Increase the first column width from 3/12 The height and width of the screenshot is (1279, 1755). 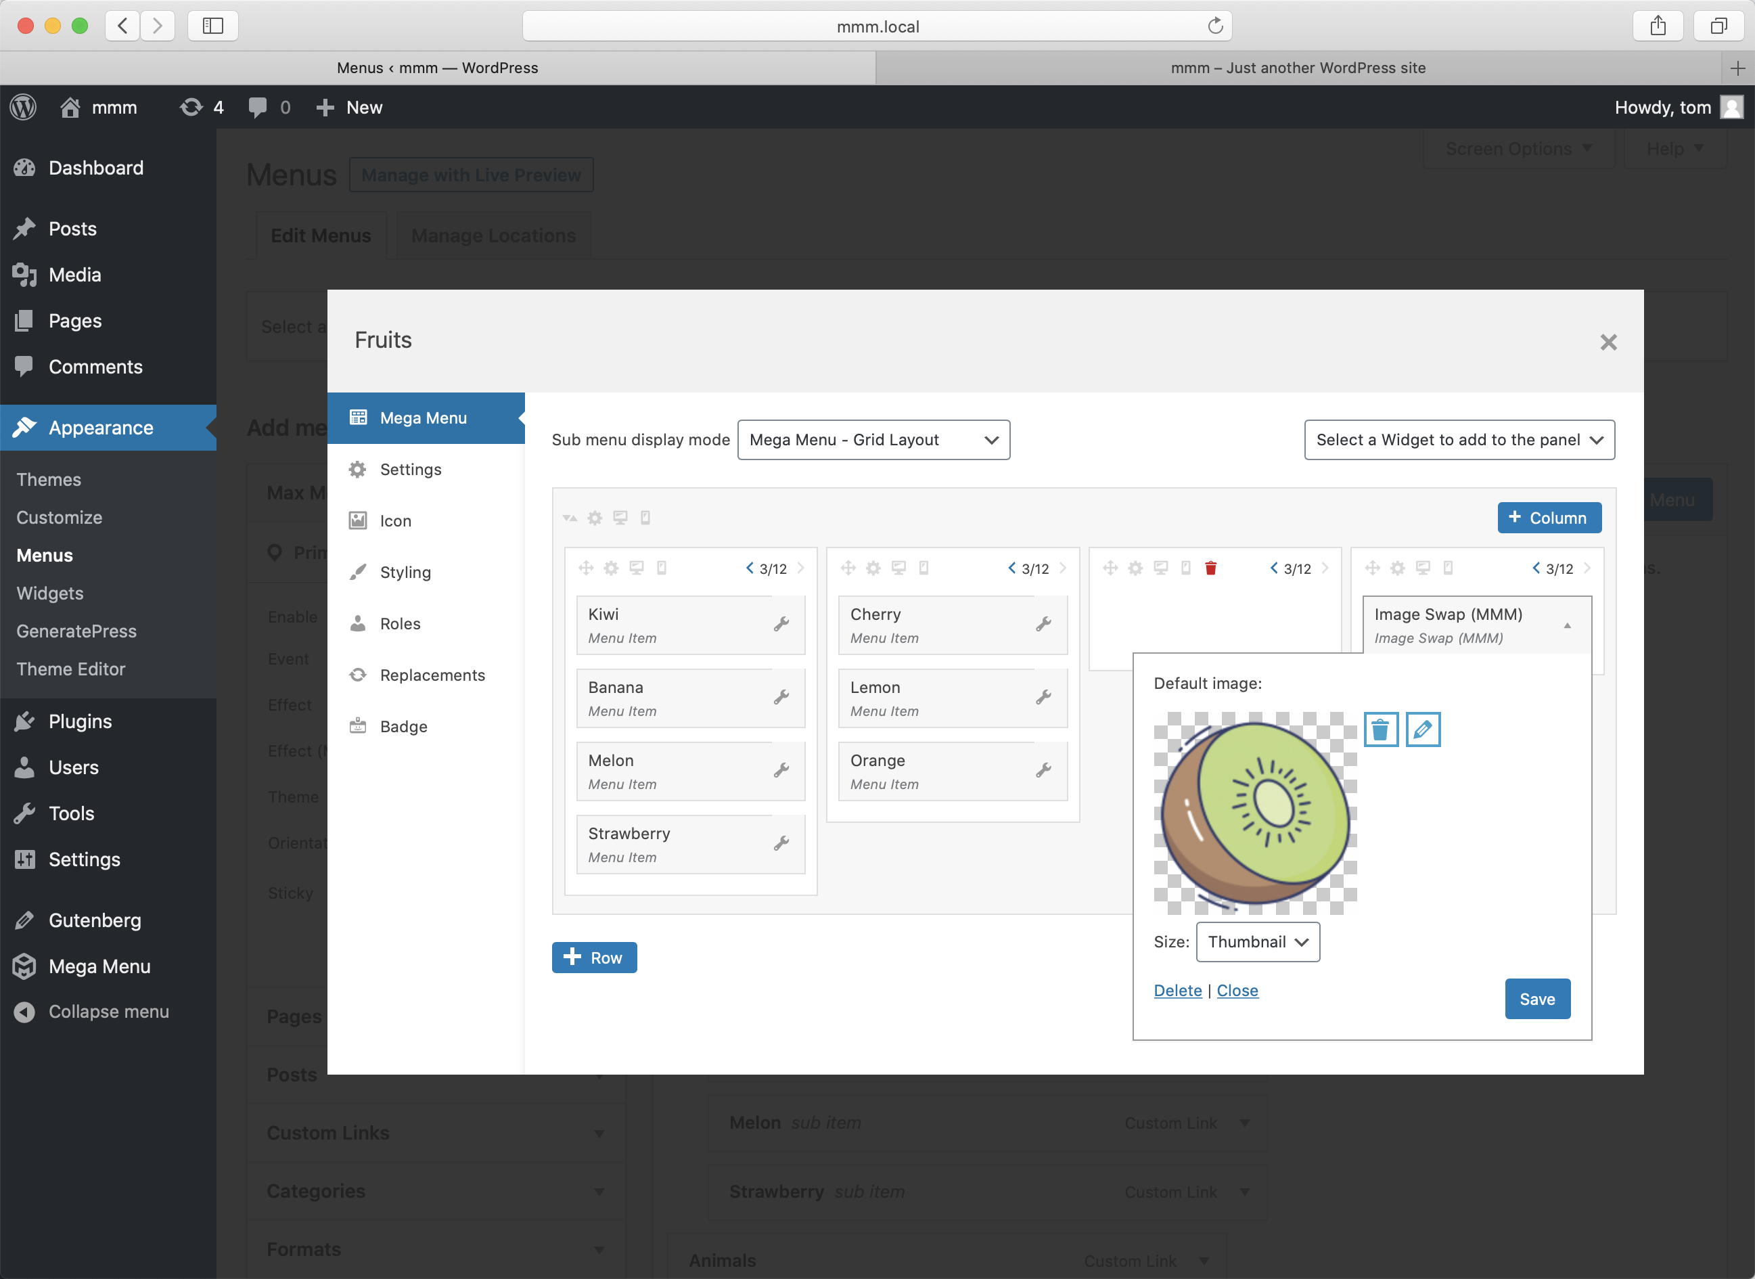801,568
